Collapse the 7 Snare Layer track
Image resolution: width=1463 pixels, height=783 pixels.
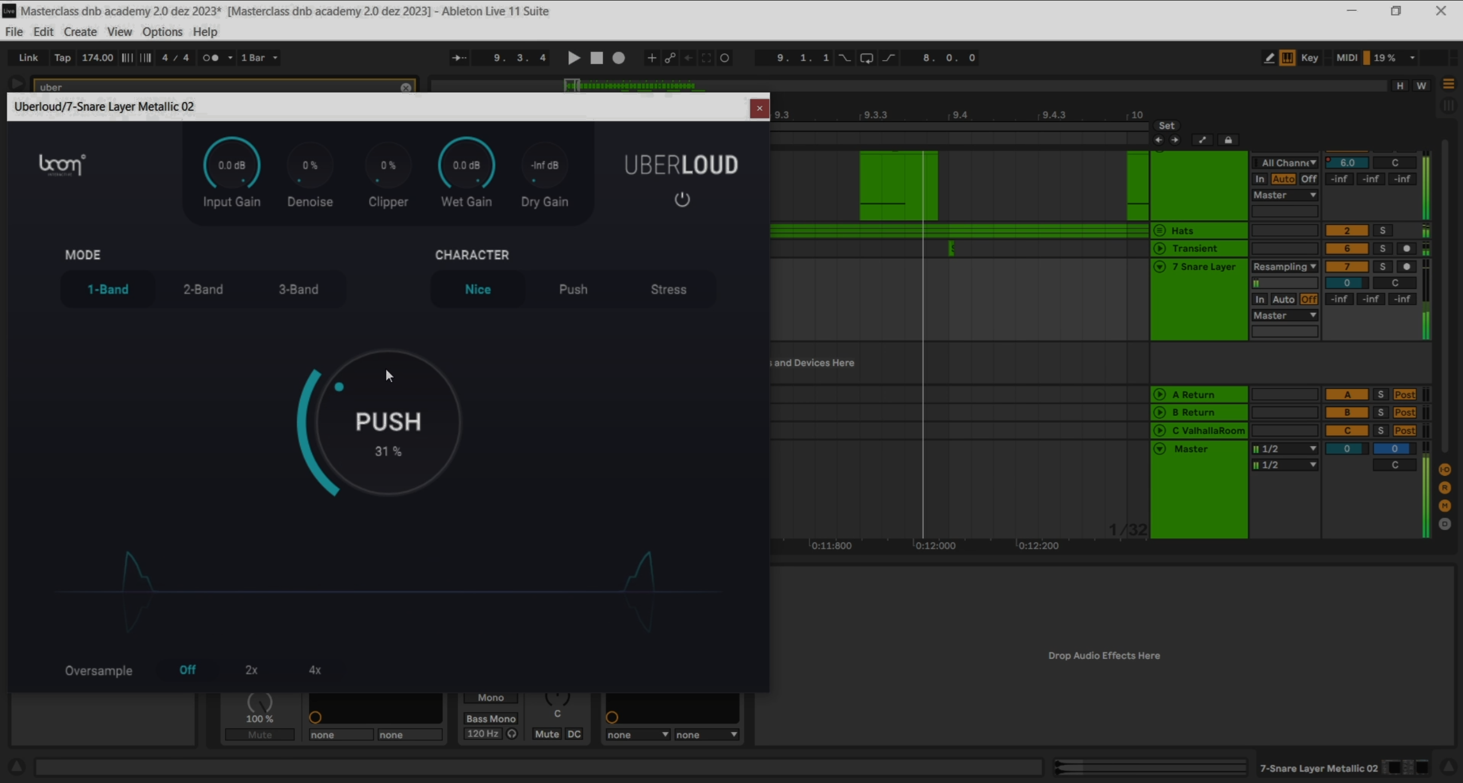1160,267
